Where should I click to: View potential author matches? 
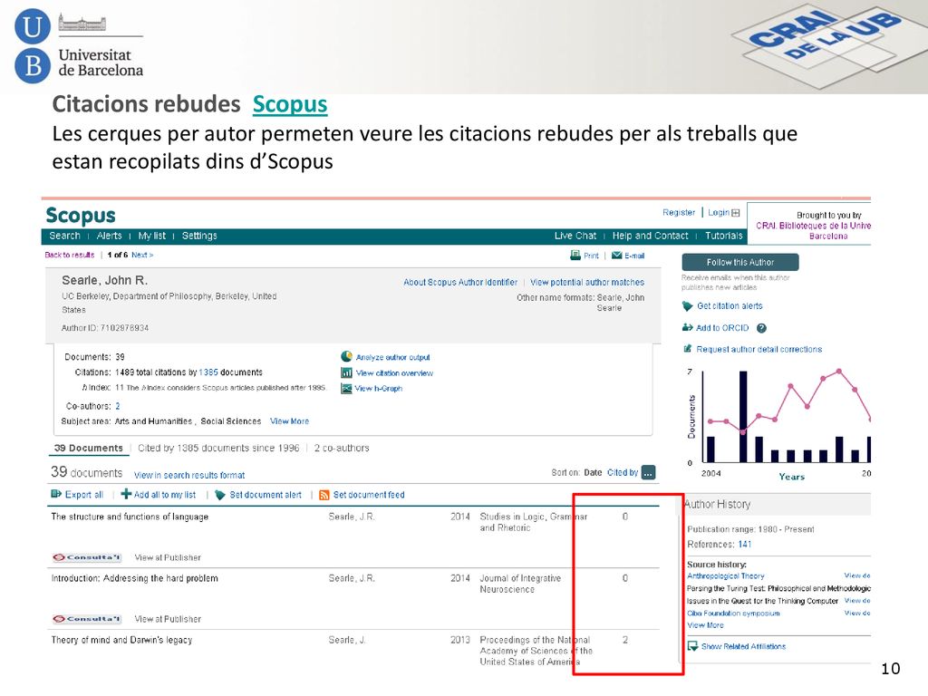click(x=587, y=283)
